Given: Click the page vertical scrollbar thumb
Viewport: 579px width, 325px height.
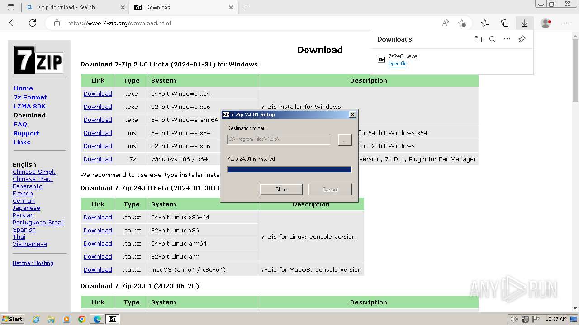Looking at the screenshot, I should pyautogui.click(x=575, y=70).
